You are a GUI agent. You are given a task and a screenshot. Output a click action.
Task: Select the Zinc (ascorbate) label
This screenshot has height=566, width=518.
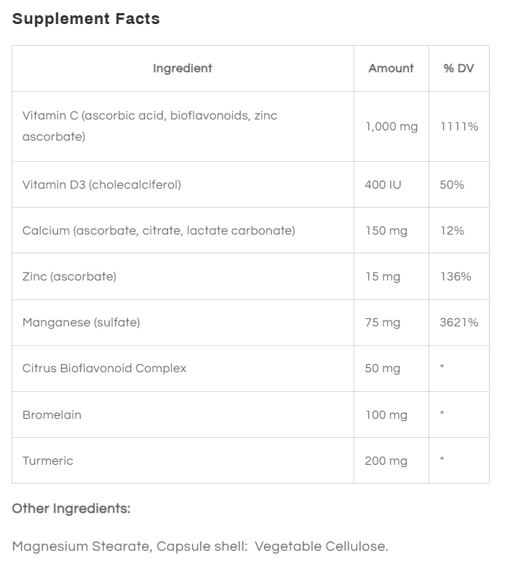[69, 276]
